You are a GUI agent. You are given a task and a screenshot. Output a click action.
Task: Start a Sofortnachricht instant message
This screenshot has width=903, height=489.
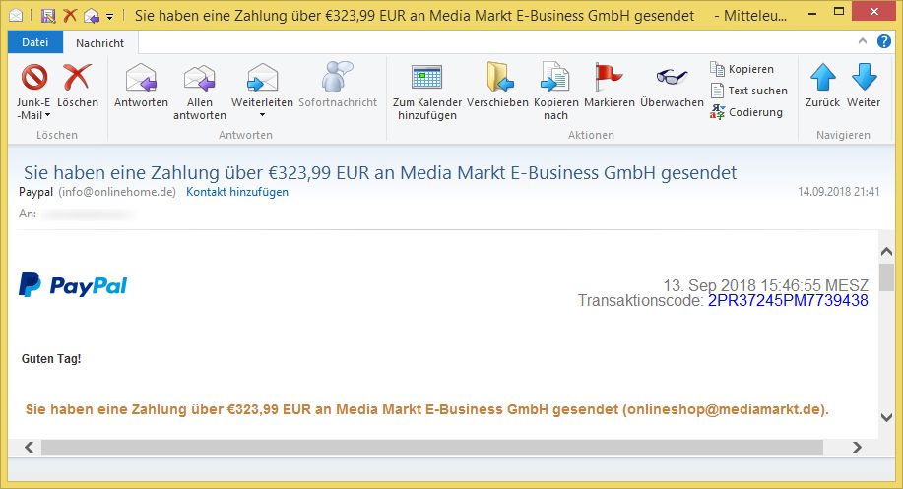(x=338, y=86)
